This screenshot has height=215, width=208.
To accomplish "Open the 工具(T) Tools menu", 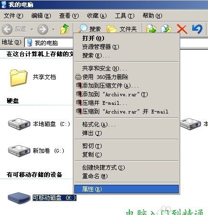I will pyautogui.click(x=125, y=16).
